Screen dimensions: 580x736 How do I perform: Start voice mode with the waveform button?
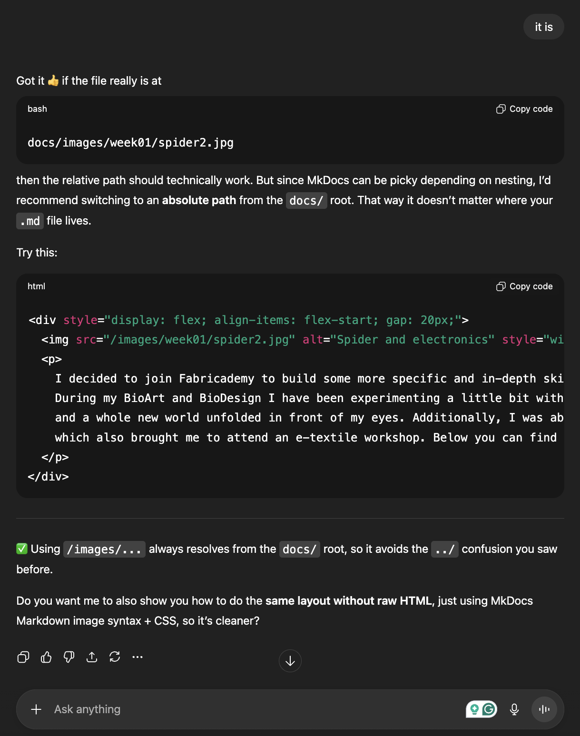click(544, 709)
